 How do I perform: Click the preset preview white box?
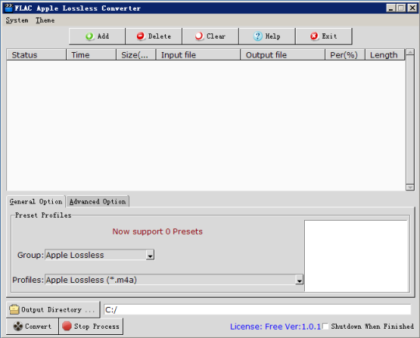click(x=356, y=256)
